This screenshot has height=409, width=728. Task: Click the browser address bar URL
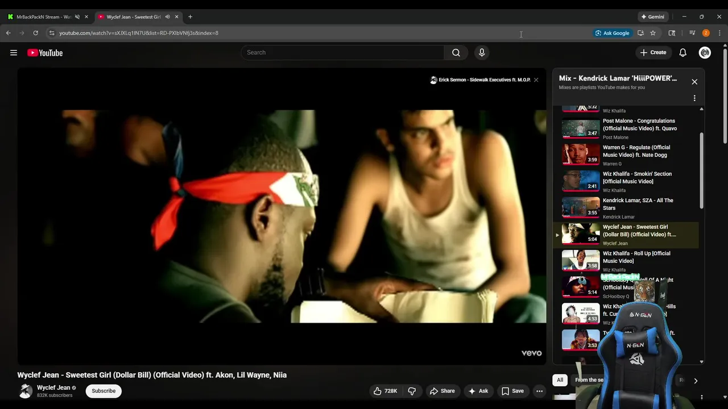tap(139, 33)
